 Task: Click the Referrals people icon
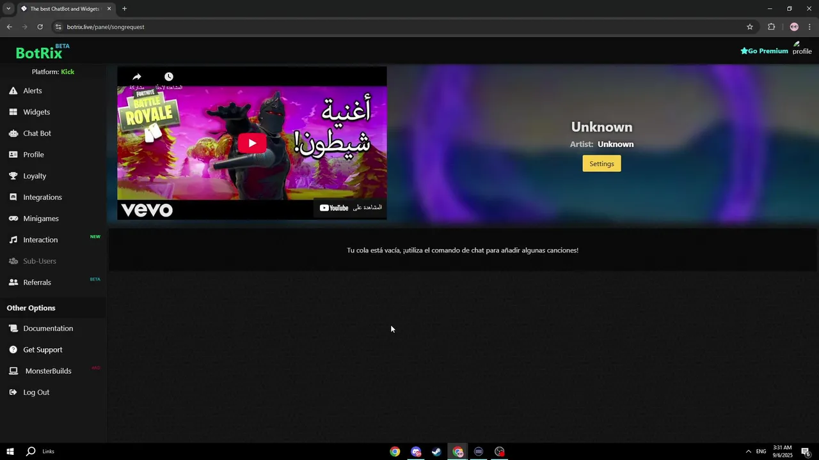(x=13, y=282)
